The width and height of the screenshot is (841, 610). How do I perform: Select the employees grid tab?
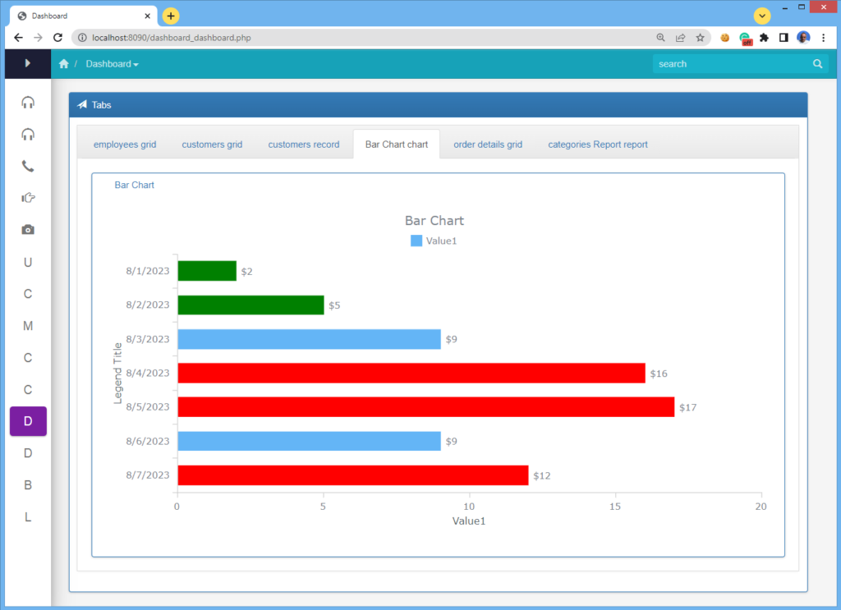point(124,144)
